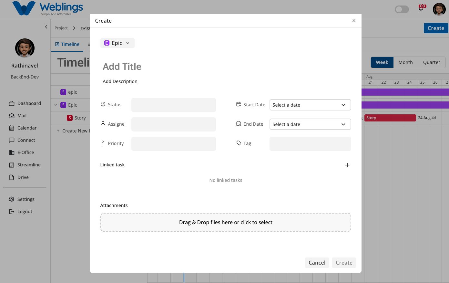Viewport: 449px width, 283px height.
Task: Click the Add Description text
Action: pyautogui.click(x=120, y=81)
